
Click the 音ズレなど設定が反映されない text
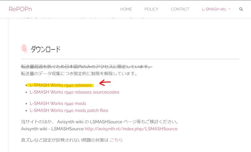coord(65,140)
